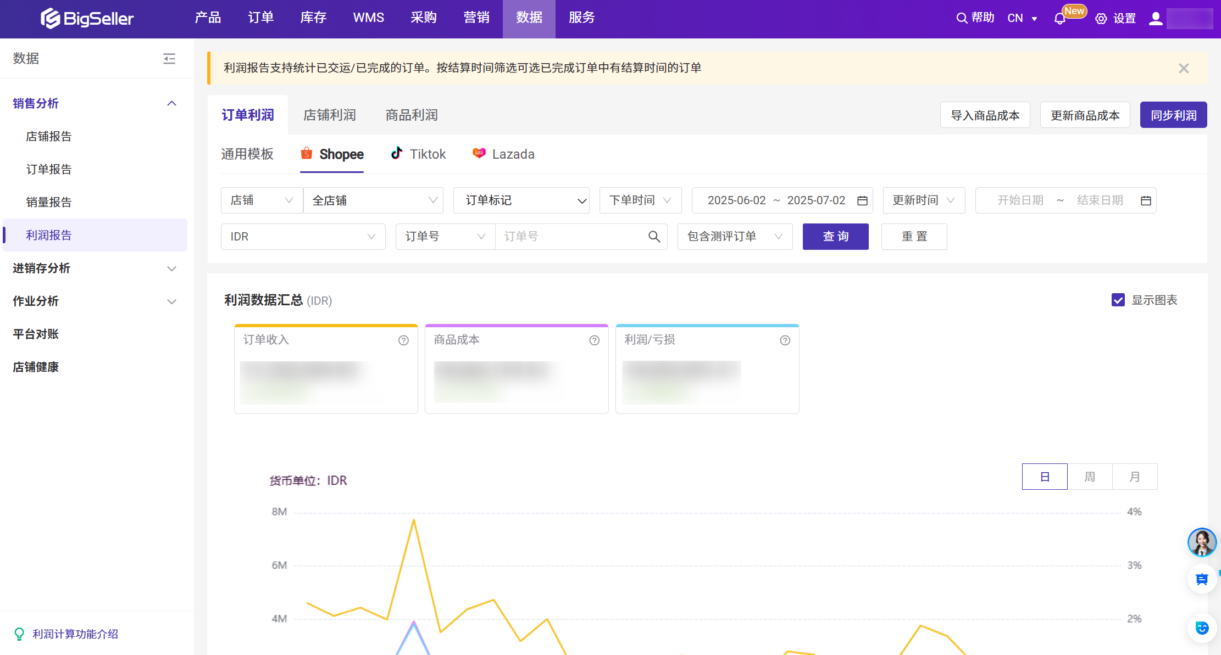
Task: Open the 更新时间 dropdown
Action: click(924, 200)
